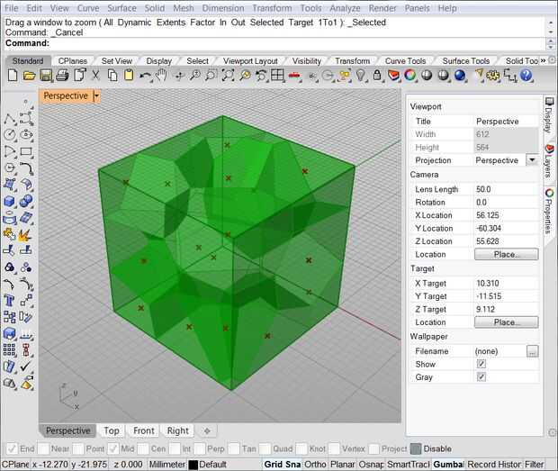Click the Lens Length value field
This screenshot has height=471, width=558.
pos(506,189)
